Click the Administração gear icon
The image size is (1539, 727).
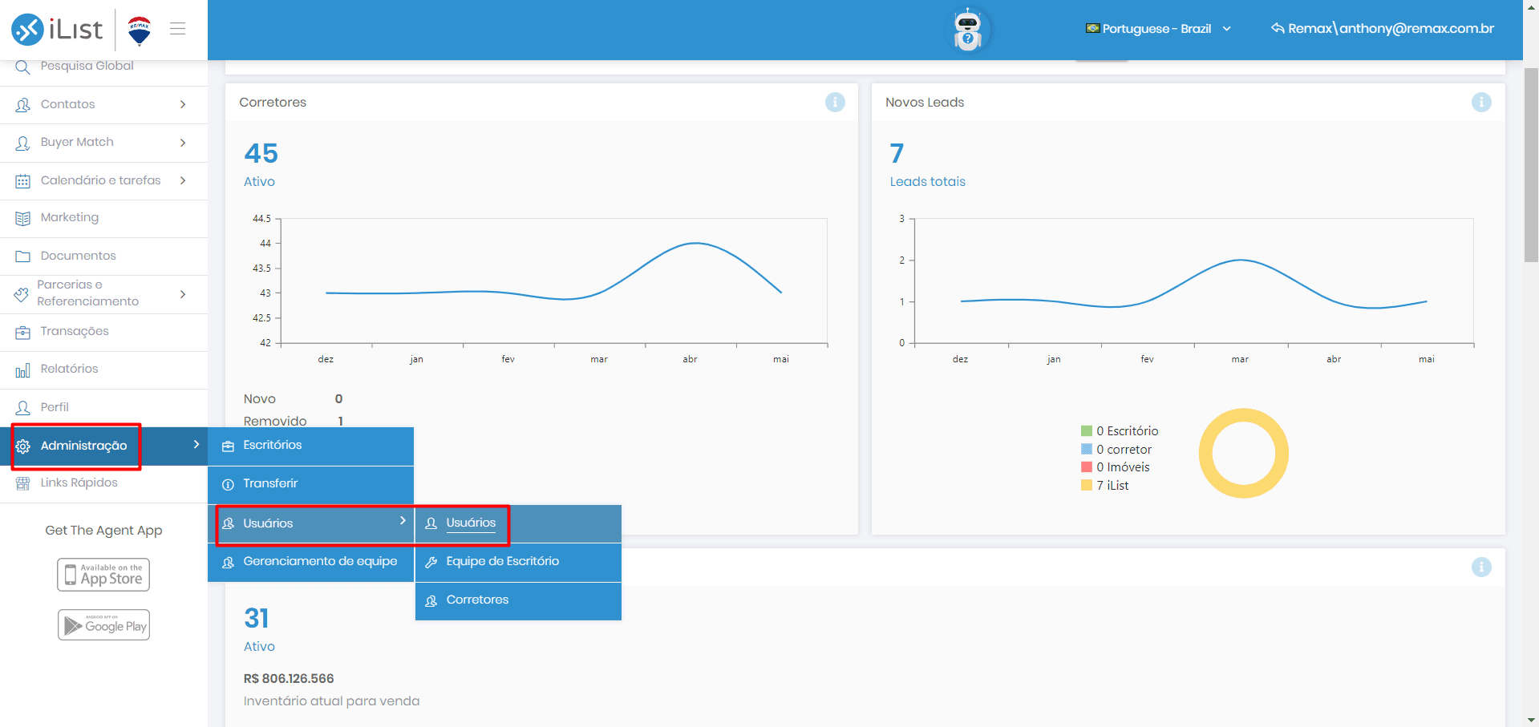pyautogui.click(x=22, y=446)
